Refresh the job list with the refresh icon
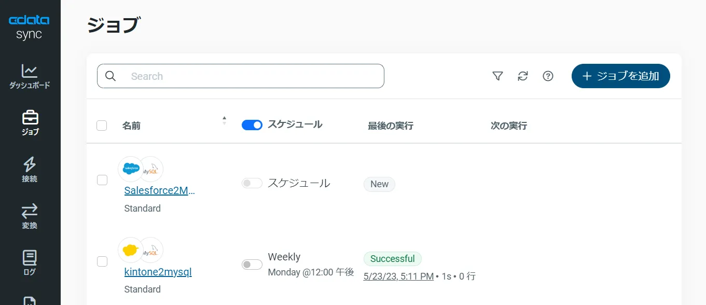 (x=523, y=76)
